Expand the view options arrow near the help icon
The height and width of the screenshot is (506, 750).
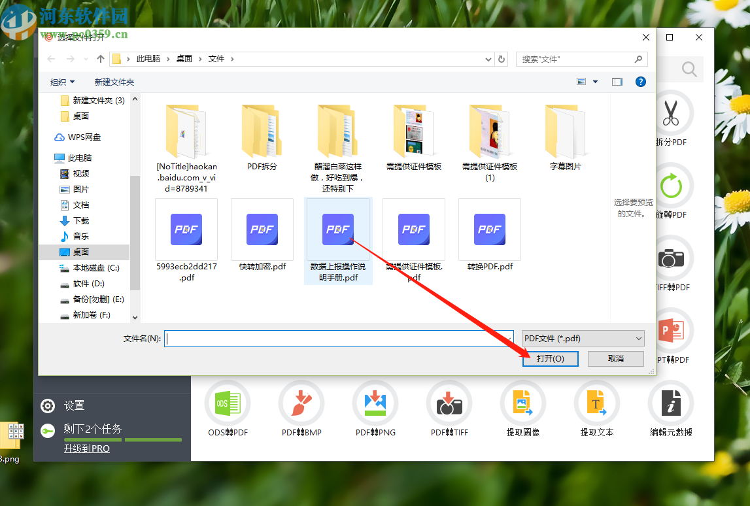595,81
